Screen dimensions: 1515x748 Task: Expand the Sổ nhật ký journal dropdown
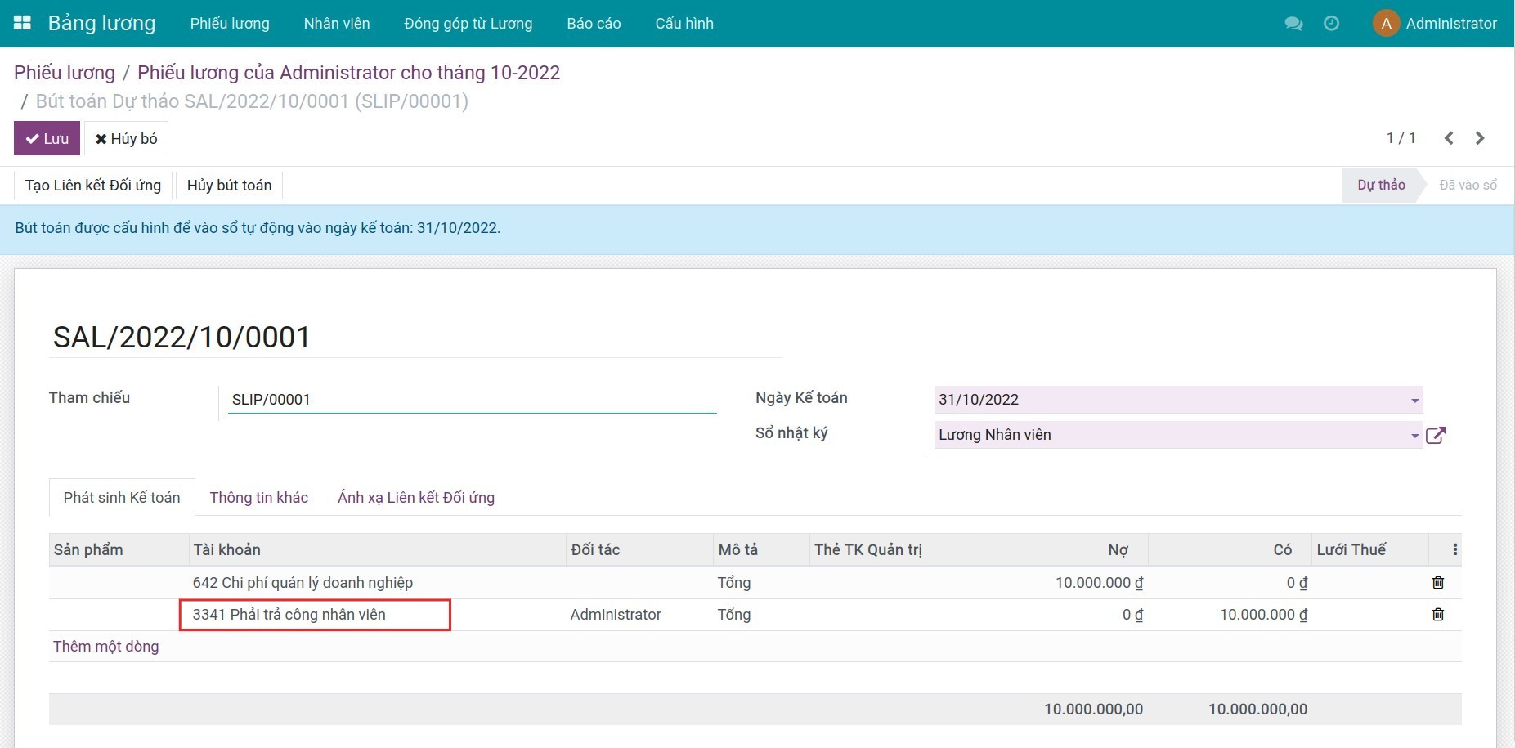(x=1414, y=435)
